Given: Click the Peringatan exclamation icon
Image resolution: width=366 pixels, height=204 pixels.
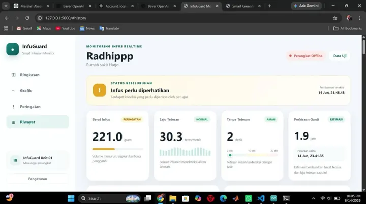Looking at the screenshot, I should coord(13,106).
